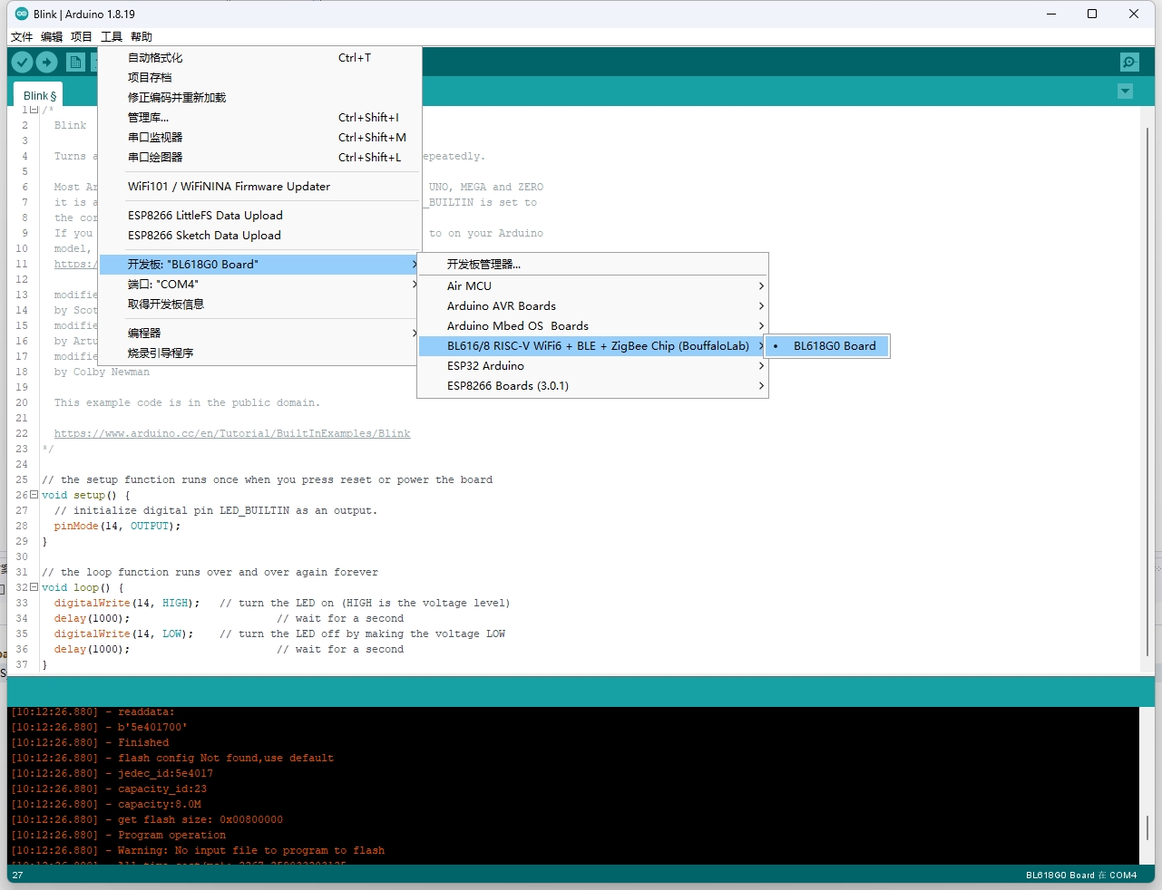Expand the ESP32 Arduino submenu
This screenshot has height=890, width=1162.
[592, 365]
